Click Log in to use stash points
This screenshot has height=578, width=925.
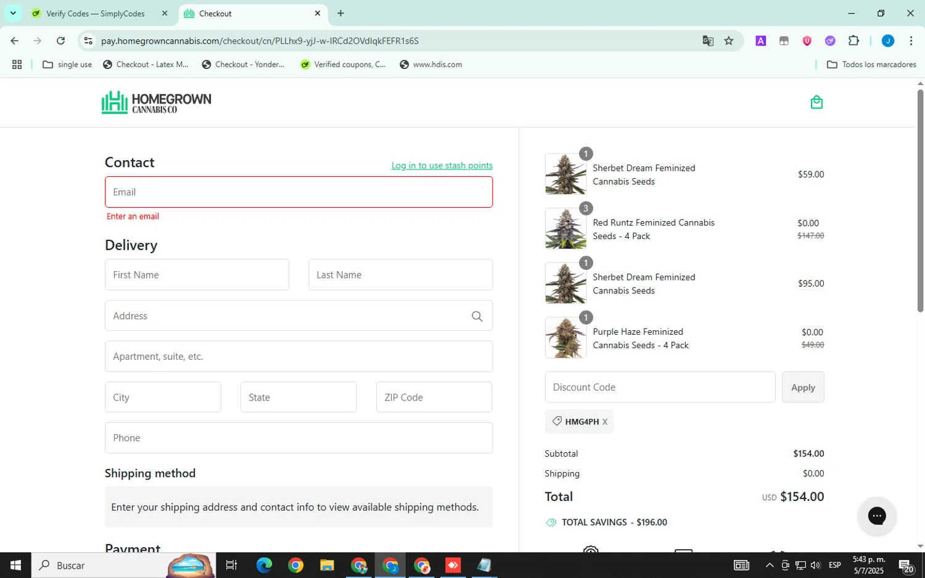coord(442,165)
